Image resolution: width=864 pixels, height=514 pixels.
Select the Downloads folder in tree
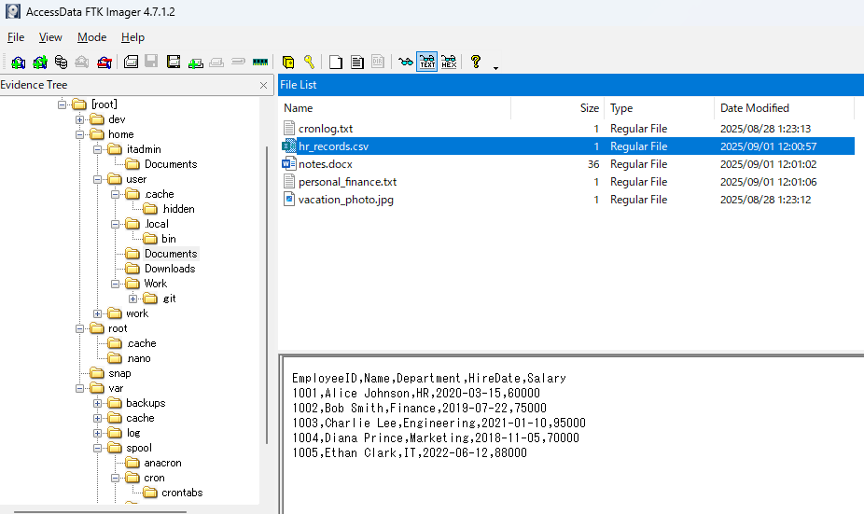click(170, 269)
